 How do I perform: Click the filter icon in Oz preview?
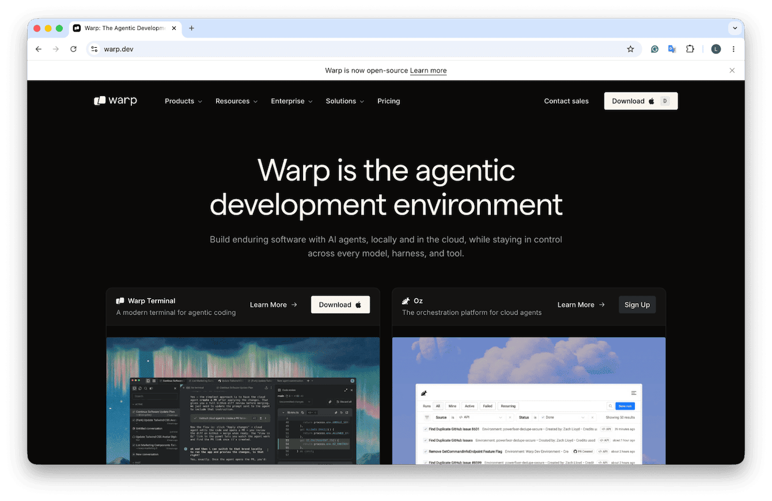click(x=427, y=417)
